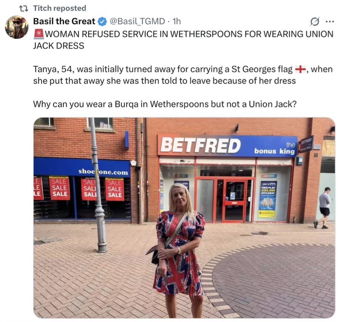
Task: Click the 1h post timestamp
Action: coord(177,21)
